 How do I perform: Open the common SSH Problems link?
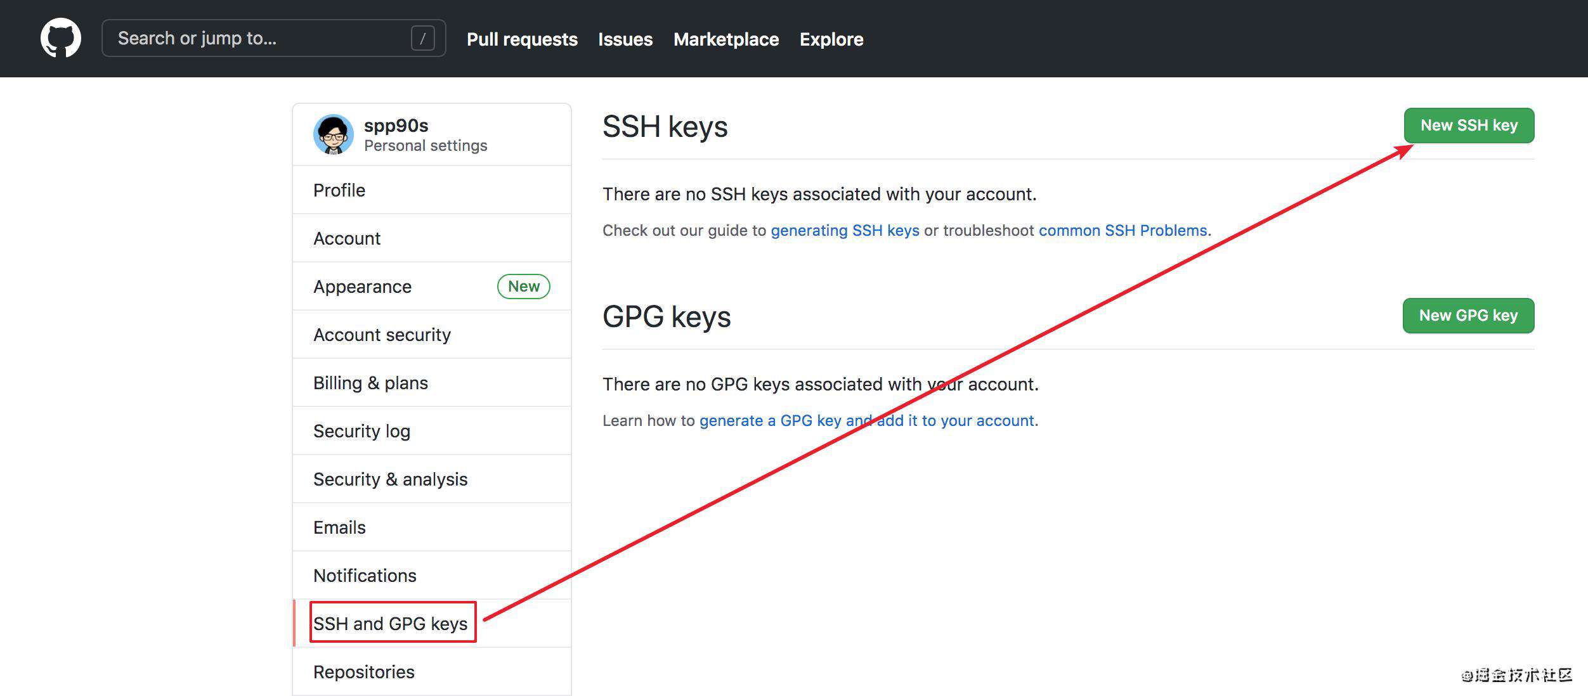(1123, 230)
